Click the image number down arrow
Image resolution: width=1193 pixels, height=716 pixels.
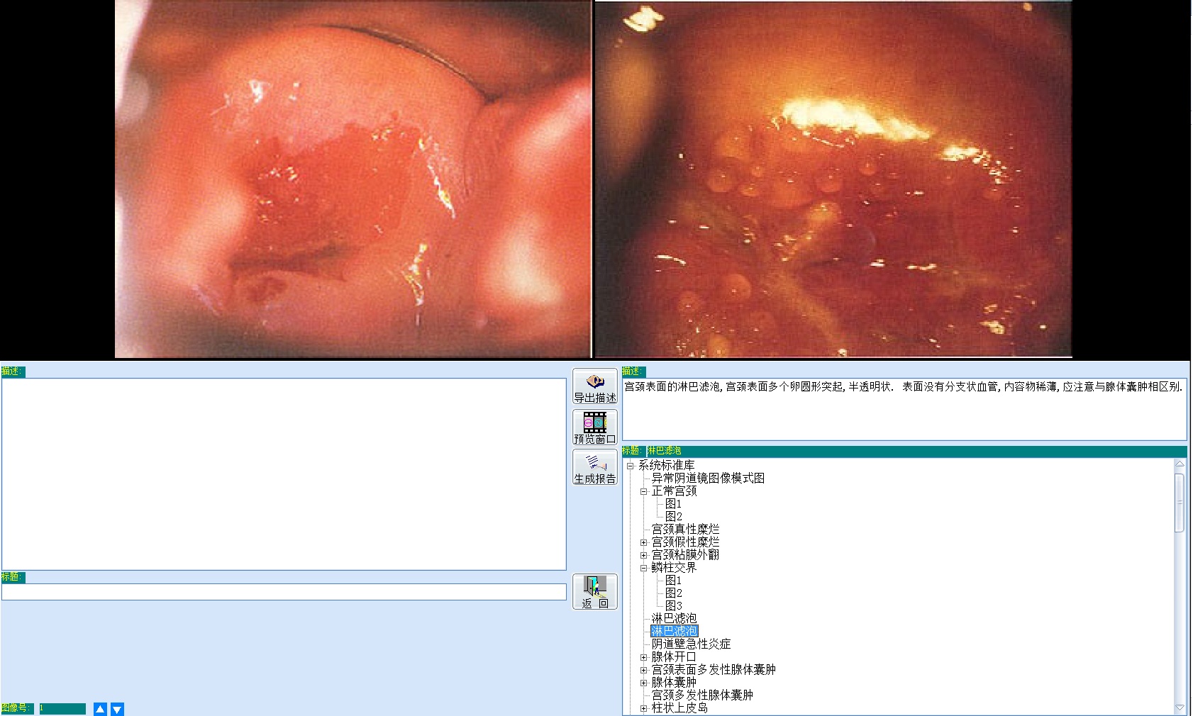click(117, 709)
